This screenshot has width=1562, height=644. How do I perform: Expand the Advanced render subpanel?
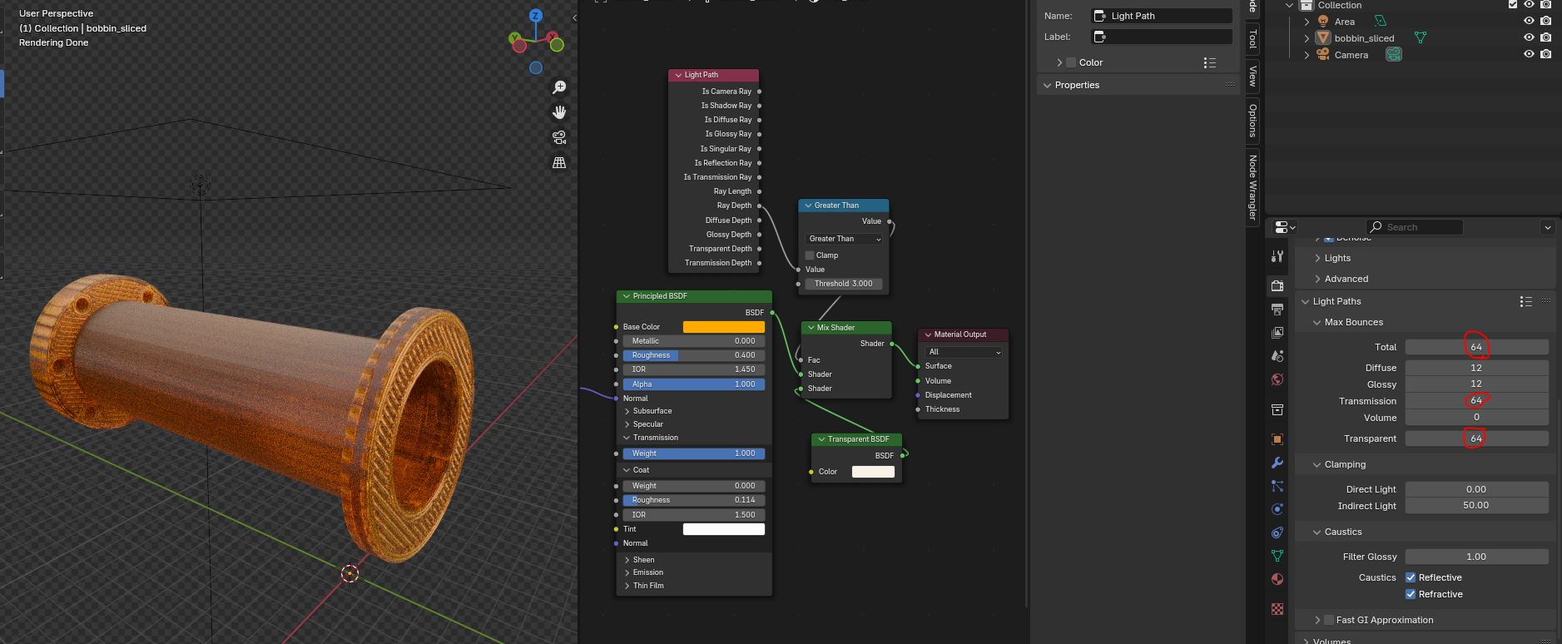(x=1317, y=279)
